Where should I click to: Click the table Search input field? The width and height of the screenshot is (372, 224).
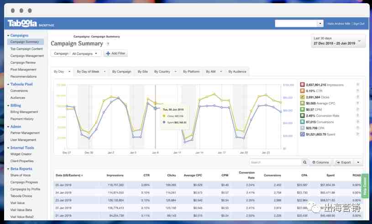(276, 162)
